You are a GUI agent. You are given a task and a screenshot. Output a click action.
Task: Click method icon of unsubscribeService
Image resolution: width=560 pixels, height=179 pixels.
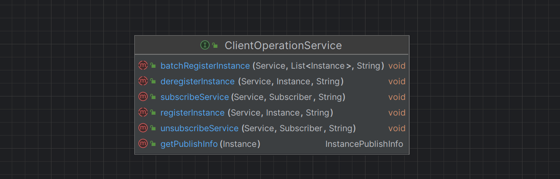click(143, 128)
